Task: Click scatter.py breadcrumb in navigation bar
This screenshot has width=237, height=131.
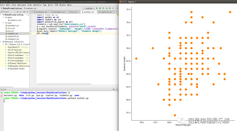Action: pos(30,8)
